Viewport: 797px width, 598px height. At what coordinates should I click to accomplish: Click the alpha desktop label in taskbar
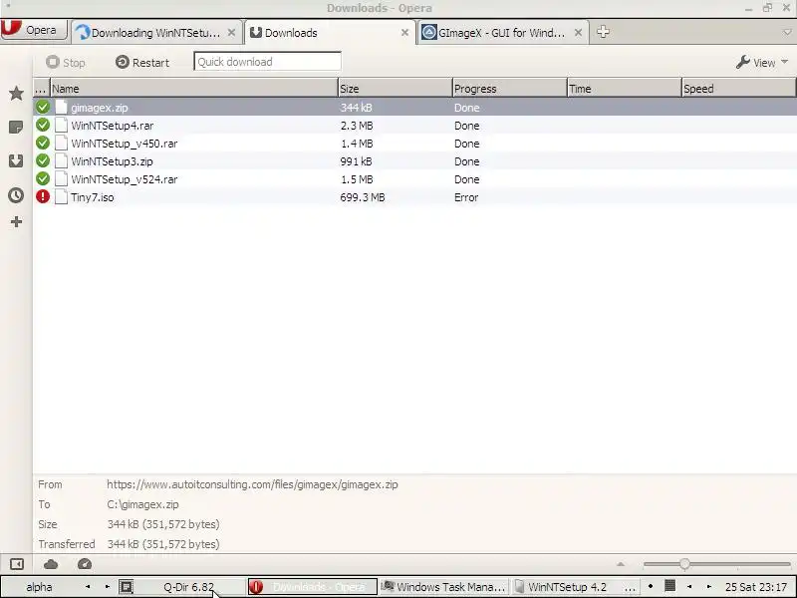tap(39, 587)
